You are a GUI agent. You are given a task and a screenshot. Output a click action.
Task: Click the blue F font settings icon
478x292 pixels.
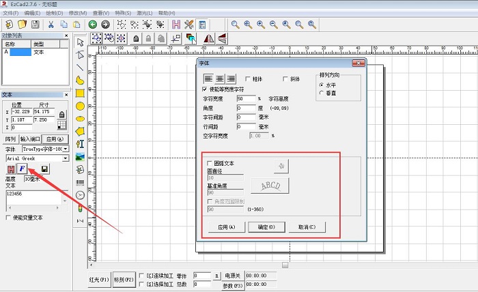23,169
